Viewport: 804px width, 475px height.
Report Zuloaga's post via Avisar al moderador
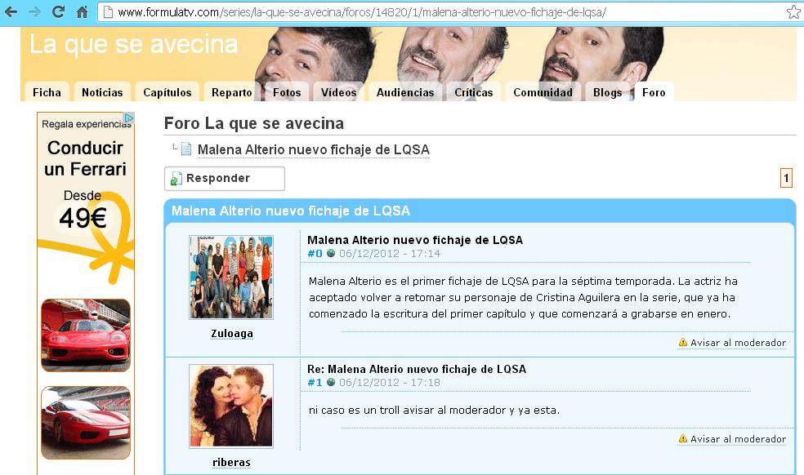coord(732,343)
